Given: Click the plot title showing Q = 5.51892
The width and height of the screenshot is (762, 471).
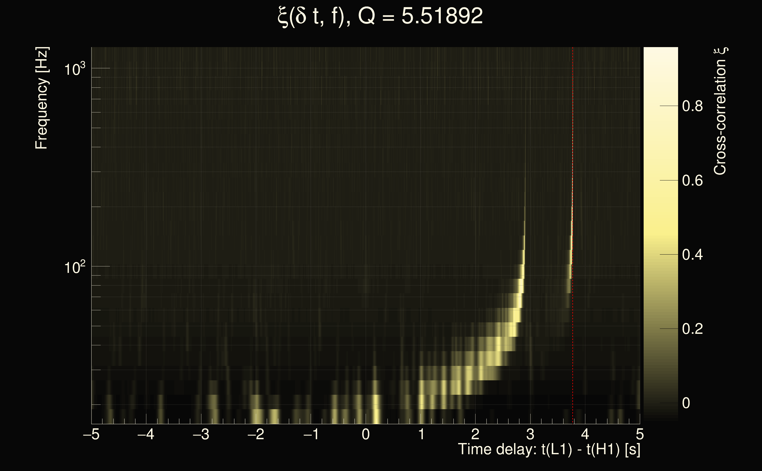Looking at the screenshot, I should coord(380,16).
